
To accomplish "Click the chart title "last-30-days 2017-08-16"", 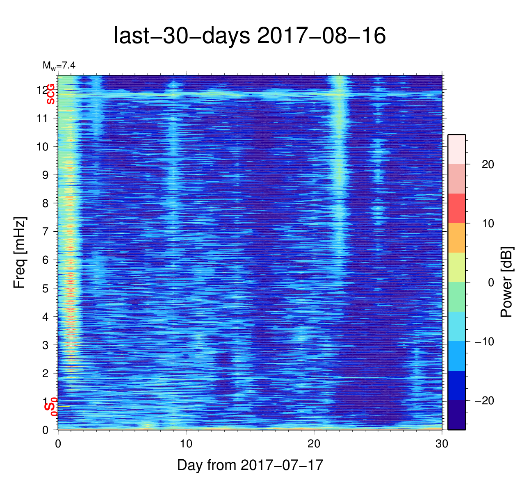I will (249, 36).
